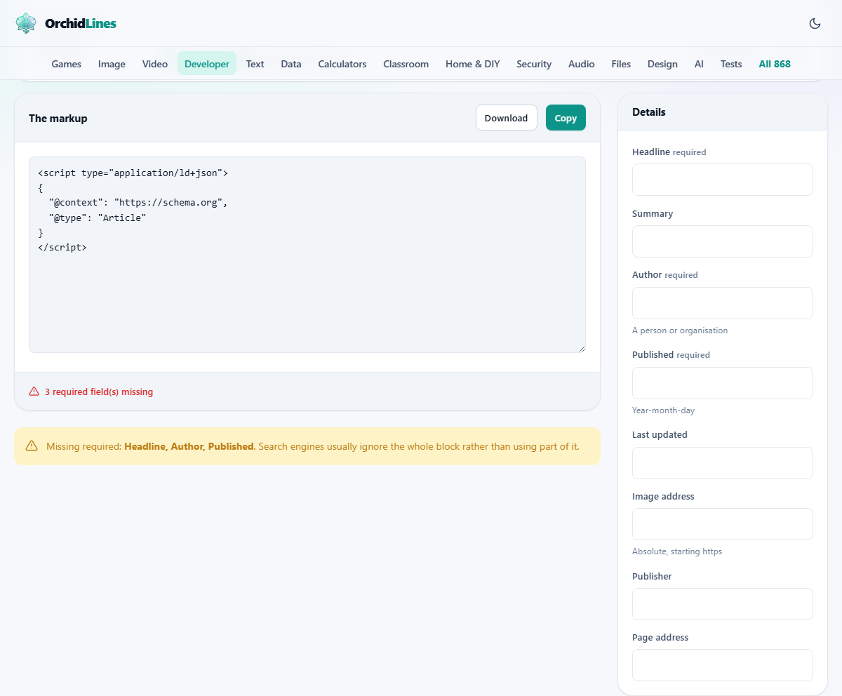Click the yellow alert triangle icon
This screenshot has height=696, width=842.
click(32, 446)
